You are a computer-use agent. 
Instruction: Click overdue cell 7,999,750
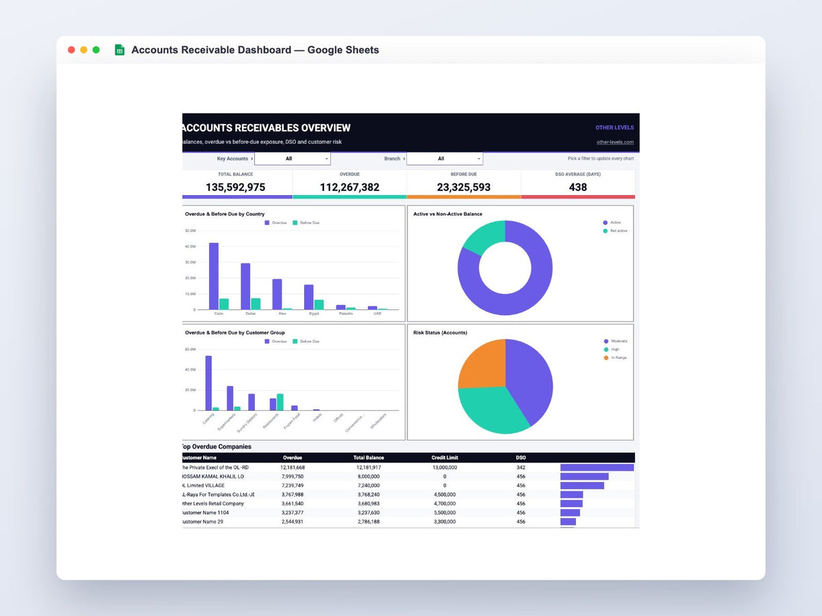tap(292, 476)
